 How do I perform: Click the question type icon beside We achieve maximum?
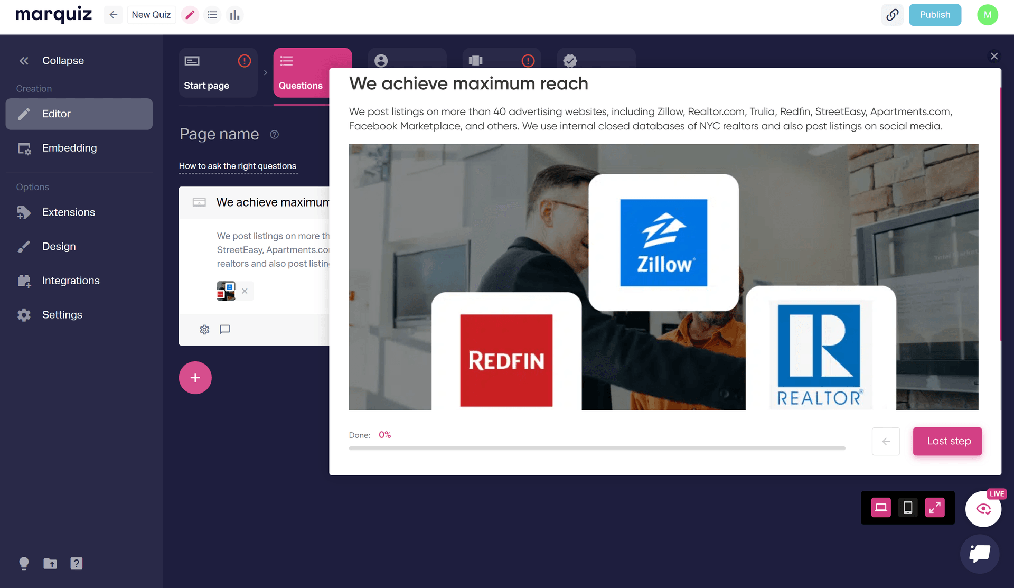pos(199,202)
